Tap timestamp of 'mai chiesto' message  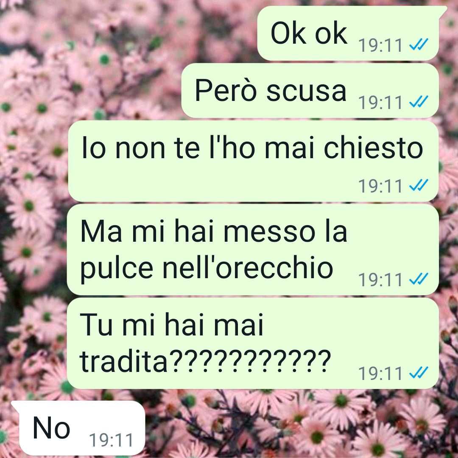point(380,186)
